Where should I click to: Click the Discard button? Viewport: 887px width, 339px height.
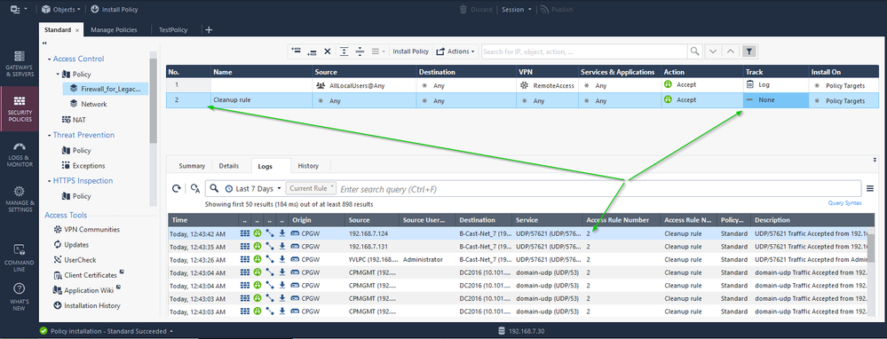[475, 9]
